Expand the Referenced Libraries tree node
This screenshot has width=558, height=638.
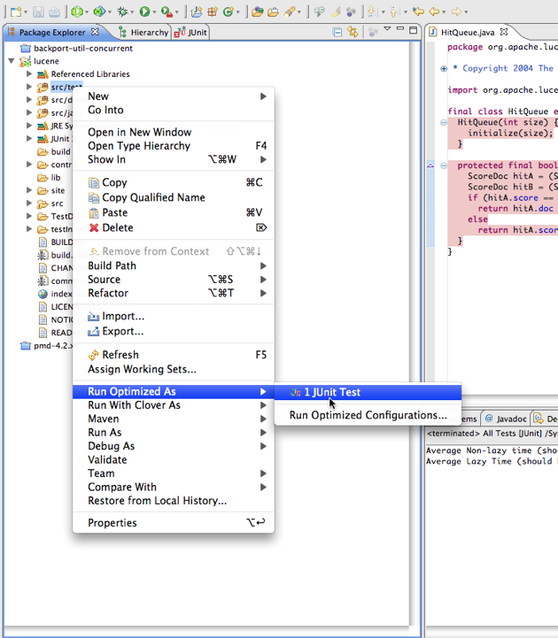coord(29,74)
